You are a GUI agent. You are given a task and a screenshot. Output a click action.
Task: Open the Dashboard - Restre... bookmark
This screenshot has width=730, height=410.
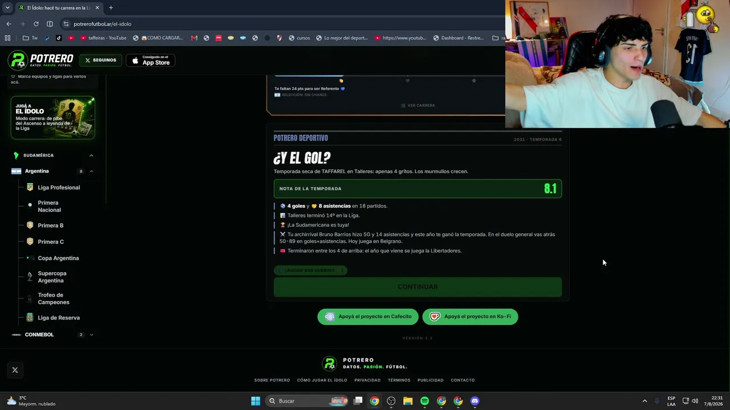coord(458,38)
